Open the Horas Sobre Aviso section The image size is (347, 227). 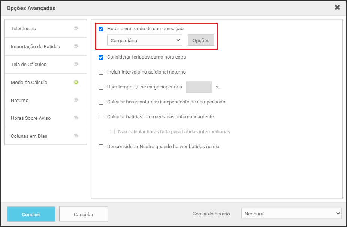point(31,118)
